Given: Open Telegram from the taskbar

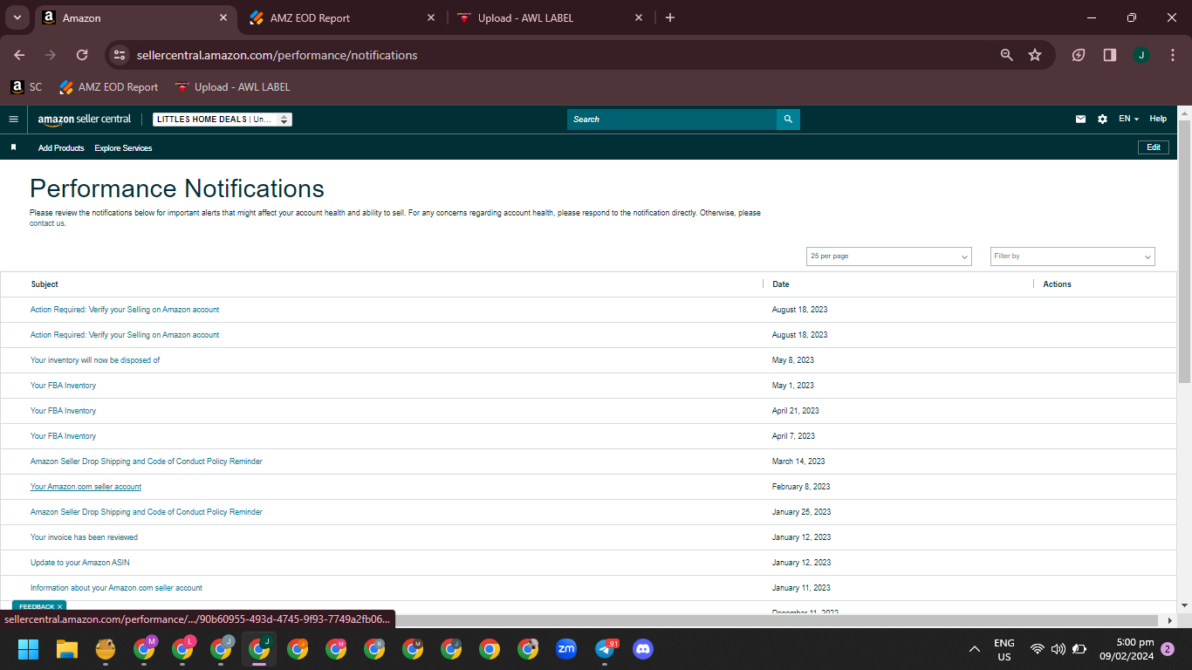Looking at the screenshot, I should [605, 649].
